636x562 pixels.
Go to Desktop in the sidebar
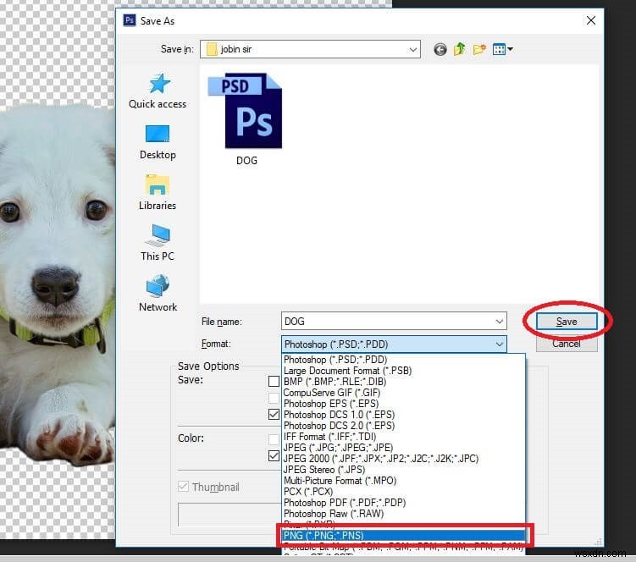[158, 142]
